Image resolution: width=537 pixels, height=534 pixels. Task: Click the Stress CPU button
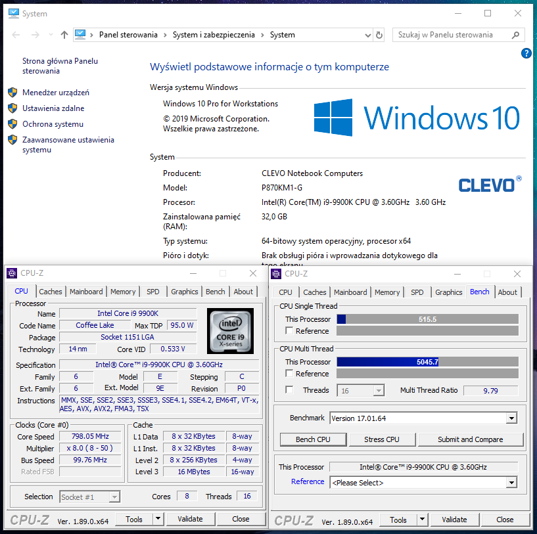[x=382, y=439]
